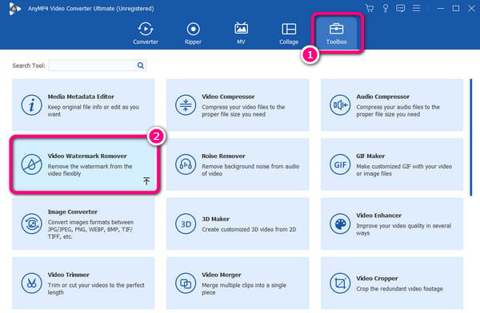Click the Noise Remover headphone icon

click(186, 164)
